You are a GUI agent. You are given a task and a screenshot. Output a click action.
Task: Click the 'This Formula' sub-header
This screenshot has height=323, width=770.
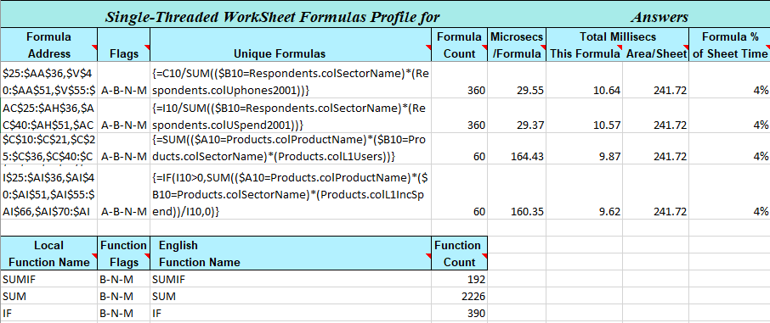click(x=585, y=54)
